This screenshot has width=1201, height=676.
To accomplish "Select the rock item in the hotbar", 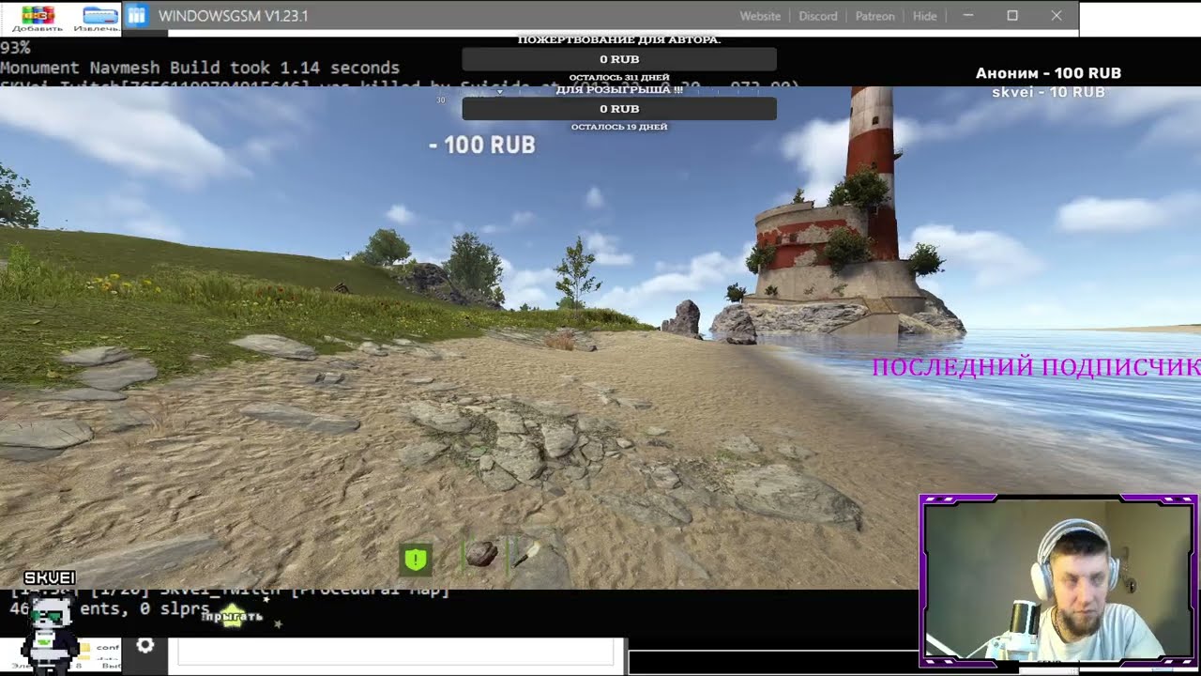I will point(481,554).
